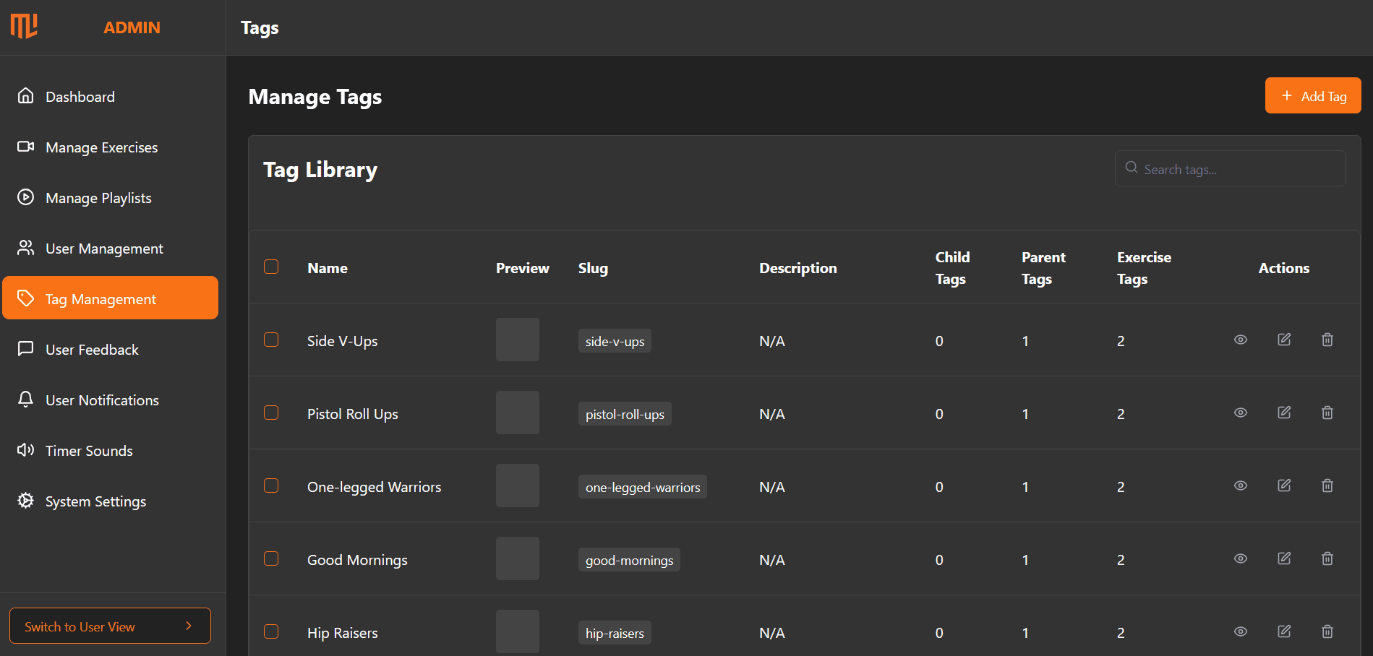View the Good Mornings tag
The height and width of the screenshot is (656, 1373).
[x=1241, y=558]
